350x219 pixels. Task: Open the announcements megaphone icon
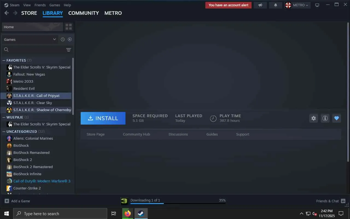tap(260, 5)
